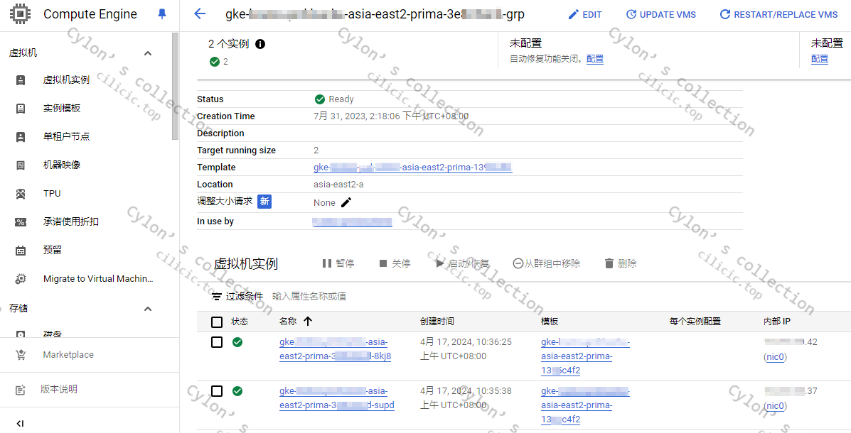Click the 内部 IP column header
This screenshot has width=851, height=433.
[776, 322]
